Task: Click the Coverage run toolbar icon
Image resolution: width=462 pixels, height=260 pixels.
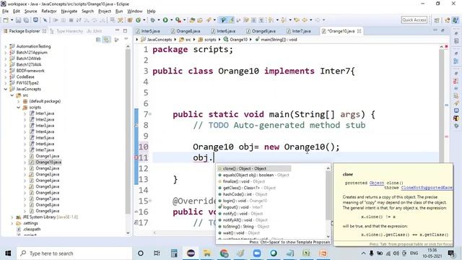Action: [x=178, y=20]
